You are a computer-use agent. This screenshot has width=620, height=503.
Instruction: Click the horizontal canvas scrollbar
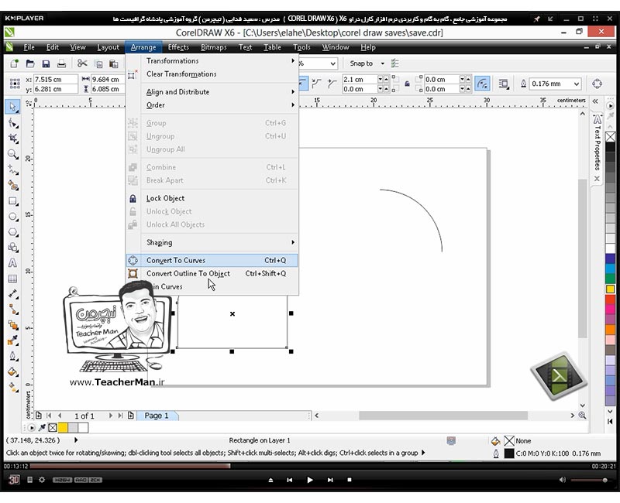tap(443, 416)
